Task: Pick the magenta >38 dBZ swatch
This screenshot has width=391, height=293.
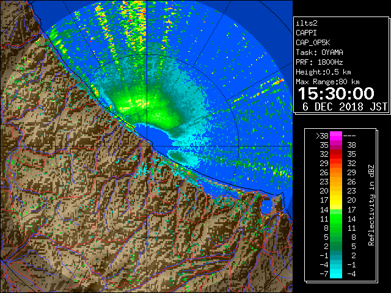Action: pyautogui.click(x=336, y=136)
